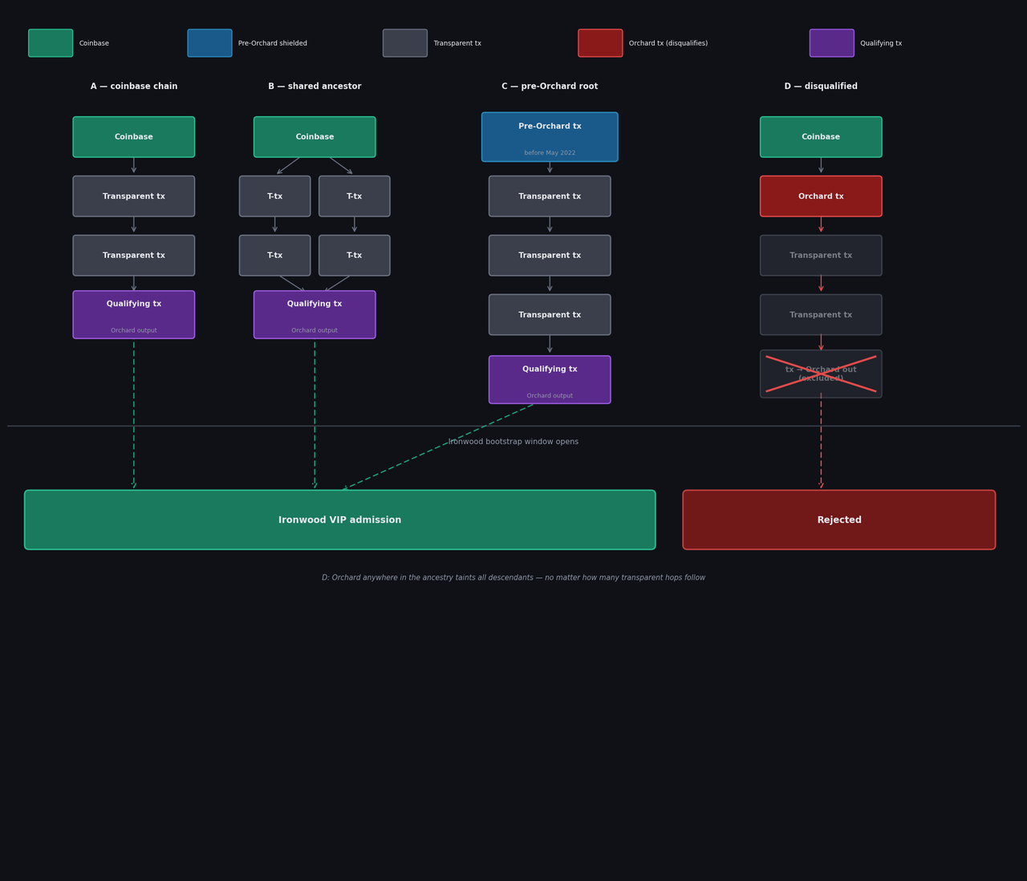1027x881 pixels.
Task: Click the 'Pre-Orchard shielded' legend label
Action: (273, 43)
